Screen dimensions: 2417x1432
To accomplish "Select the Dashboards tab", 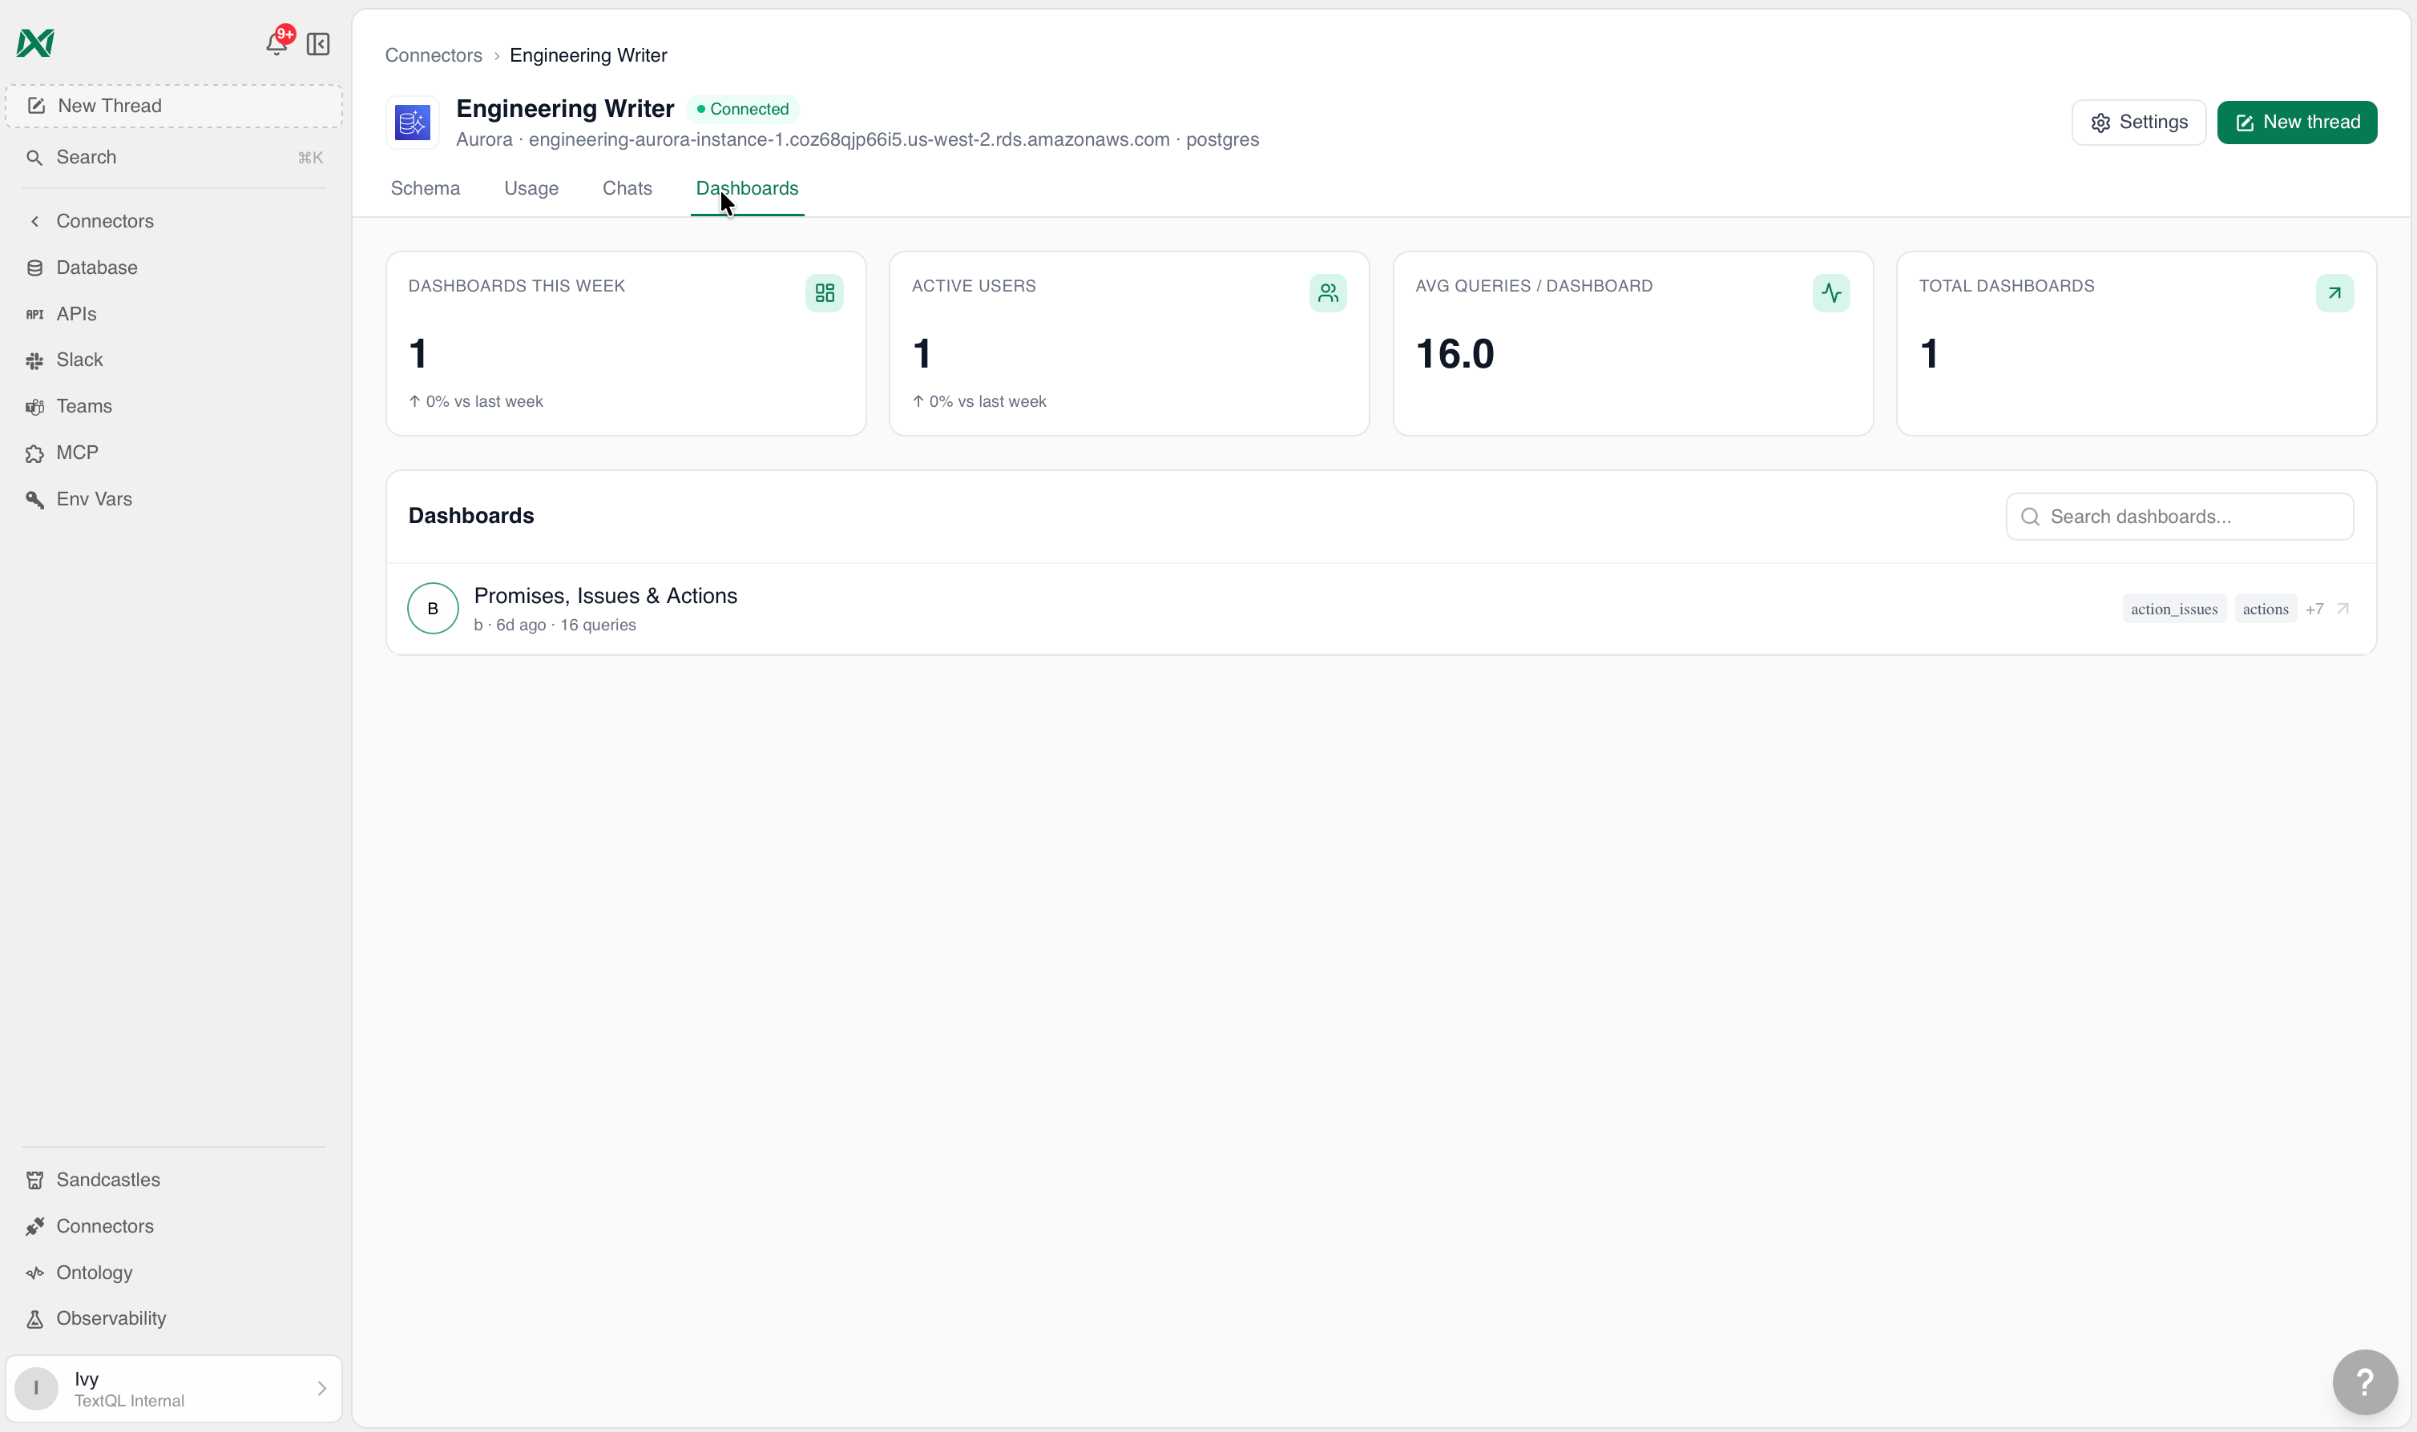I will (x=747, y=188).
